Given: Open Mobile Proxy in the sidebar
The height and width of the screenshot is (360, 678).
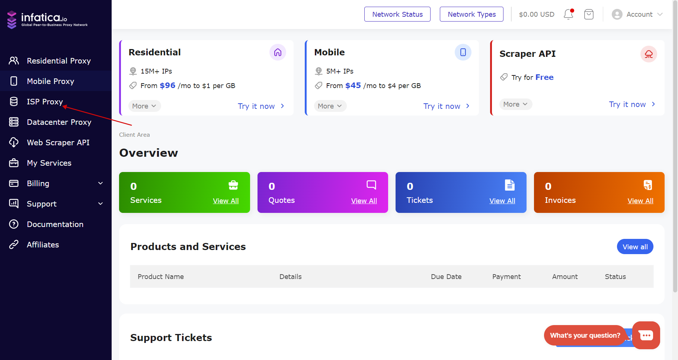Looking at the screenshot, I should (x=56, y=81).
